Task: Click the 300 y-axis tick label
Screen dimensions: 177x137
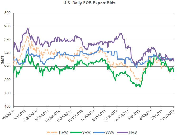Action: pos(8,13)
